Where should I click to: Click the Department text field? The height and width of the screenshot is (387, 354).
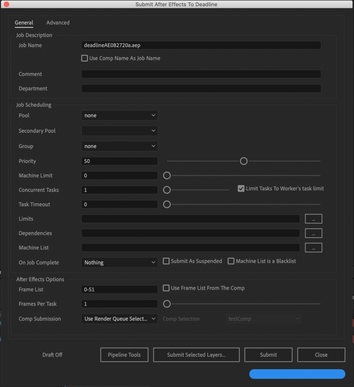201,88
